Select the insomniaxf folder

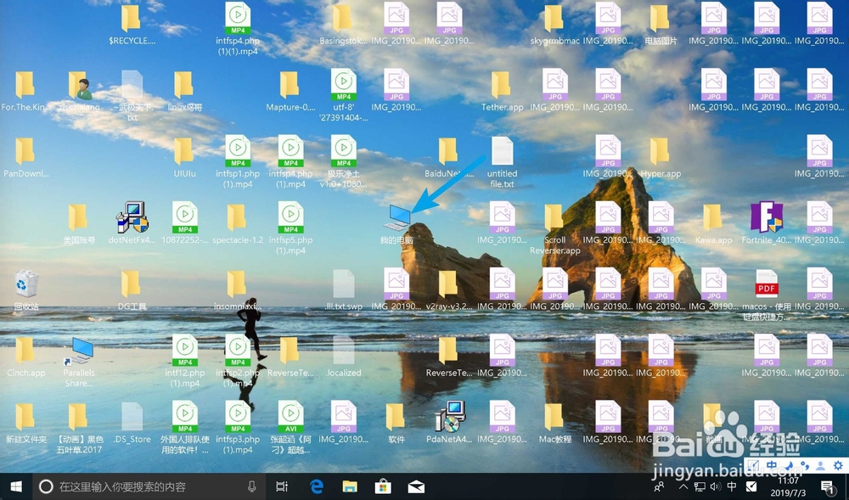tap(238, 290)
